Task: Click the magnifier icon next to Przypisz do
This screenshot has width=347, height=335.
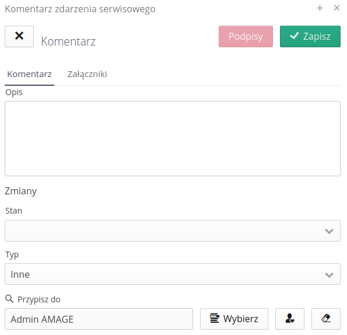Action: point(9,299)
